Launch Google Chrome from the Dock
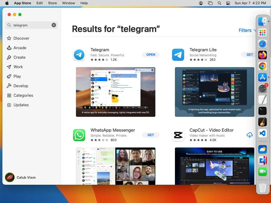Viewport: 271px width, 203px height. (262, 66)
